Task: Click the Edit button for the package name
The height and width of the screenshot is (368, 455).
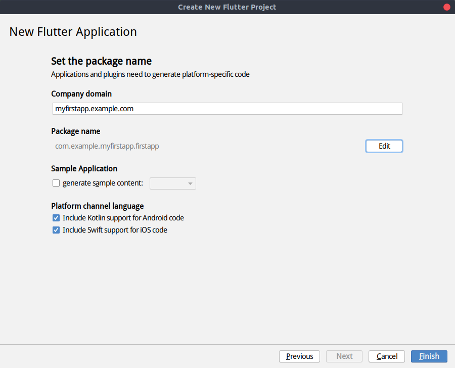Action: [384, 146]
